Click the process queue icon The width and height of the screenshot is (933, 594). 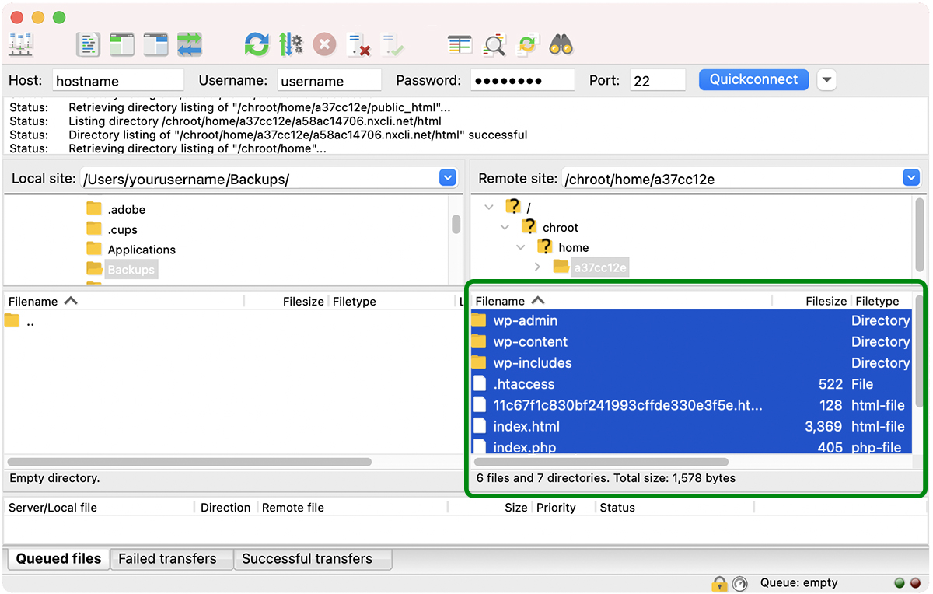[x=290, y=45]
